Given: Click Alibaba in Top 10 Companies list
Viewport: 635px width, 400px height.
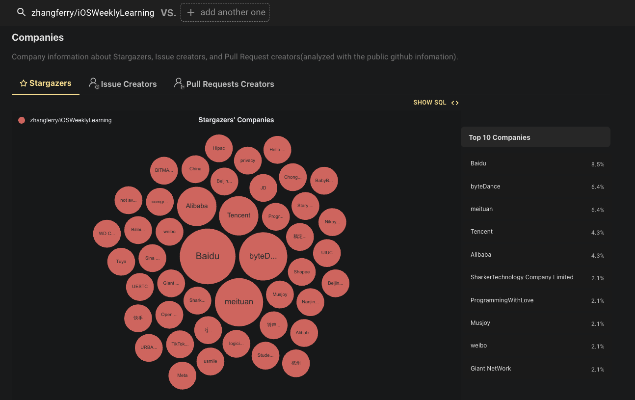Looking at the screenshot, I should coord(481,255).
